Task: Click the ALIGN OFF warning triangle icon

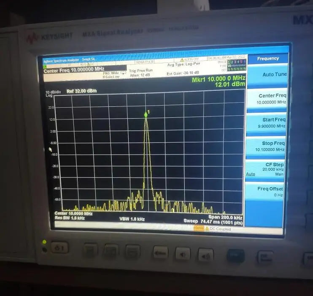Action: pyautogui.click(x=182, y=60)
